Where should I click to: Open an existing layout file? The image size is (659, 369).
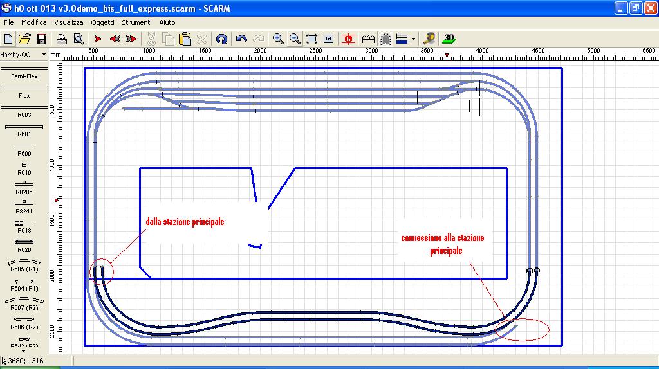(24, 39)
